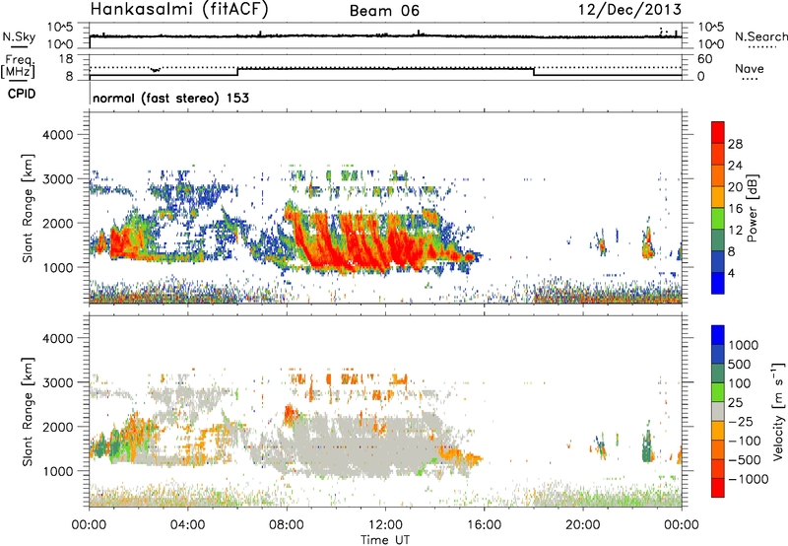Click the "Nave" legend label
The width and height of the screenshot is (788, 546).
pos(749,69)
